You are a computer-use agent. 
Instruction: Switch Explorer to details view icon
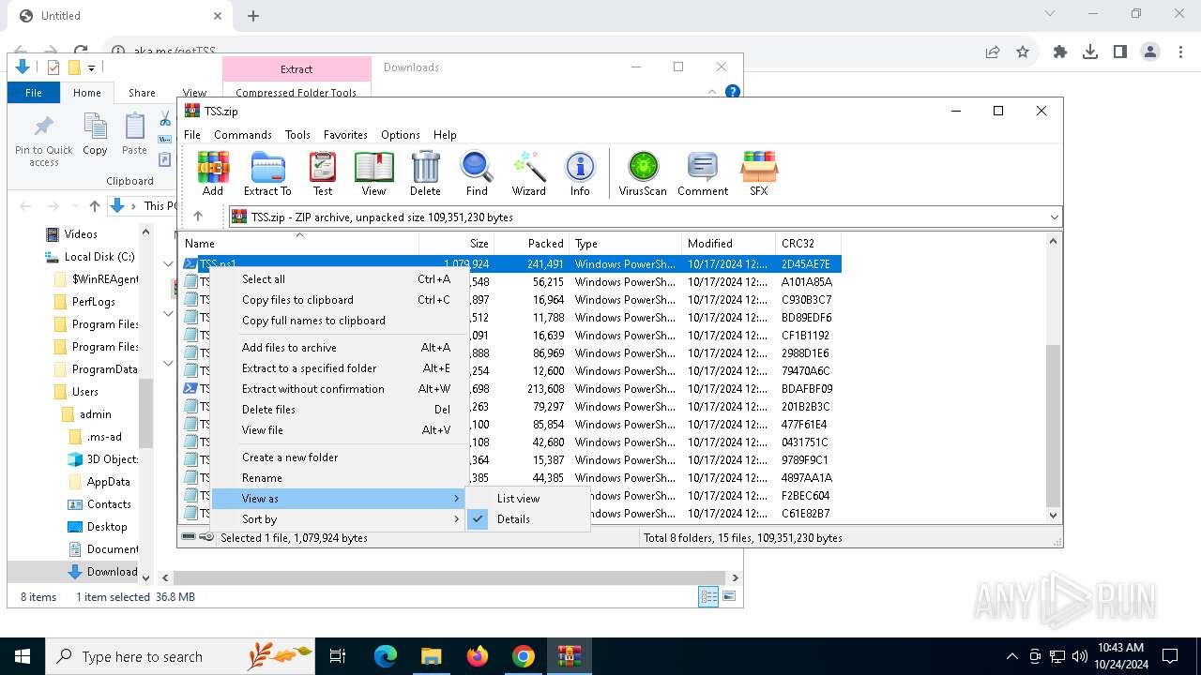(x=708, y=596)
